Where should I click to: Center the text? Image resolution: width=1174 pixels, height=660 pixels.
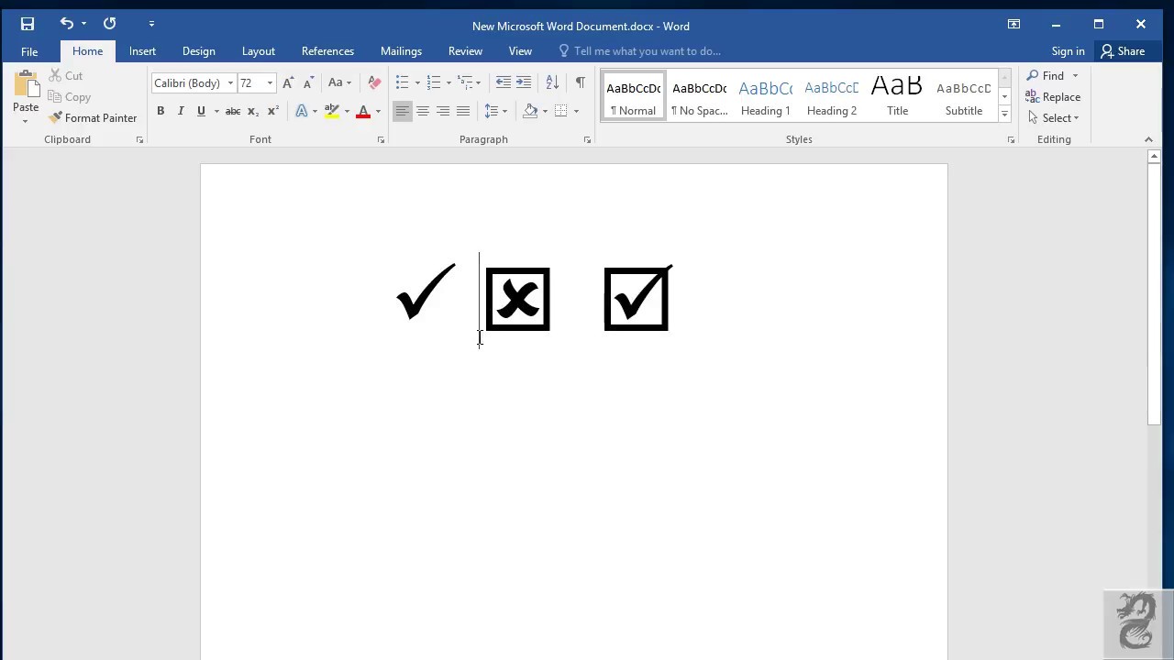tap(423, 111)
